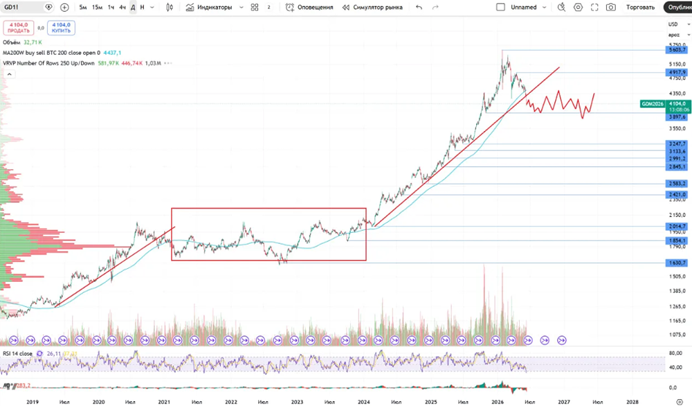This screenshot has height=406, width=692.
Task: Click the 1854,1 price level label
Action: point(677,241)
